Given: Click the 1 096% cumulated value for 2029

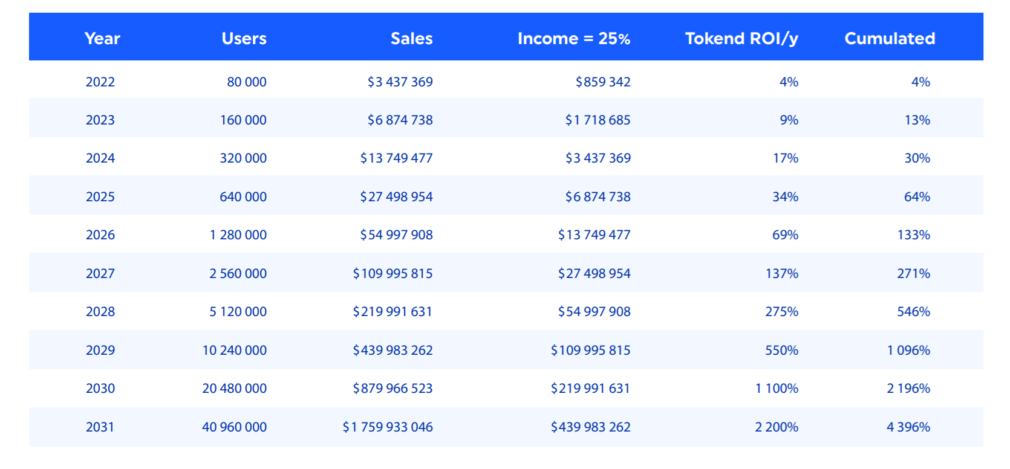Looking at the screenshot, I should click(x=908, y=350).
